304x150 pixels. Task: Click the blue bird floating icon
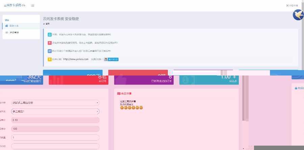coord(298,15)
